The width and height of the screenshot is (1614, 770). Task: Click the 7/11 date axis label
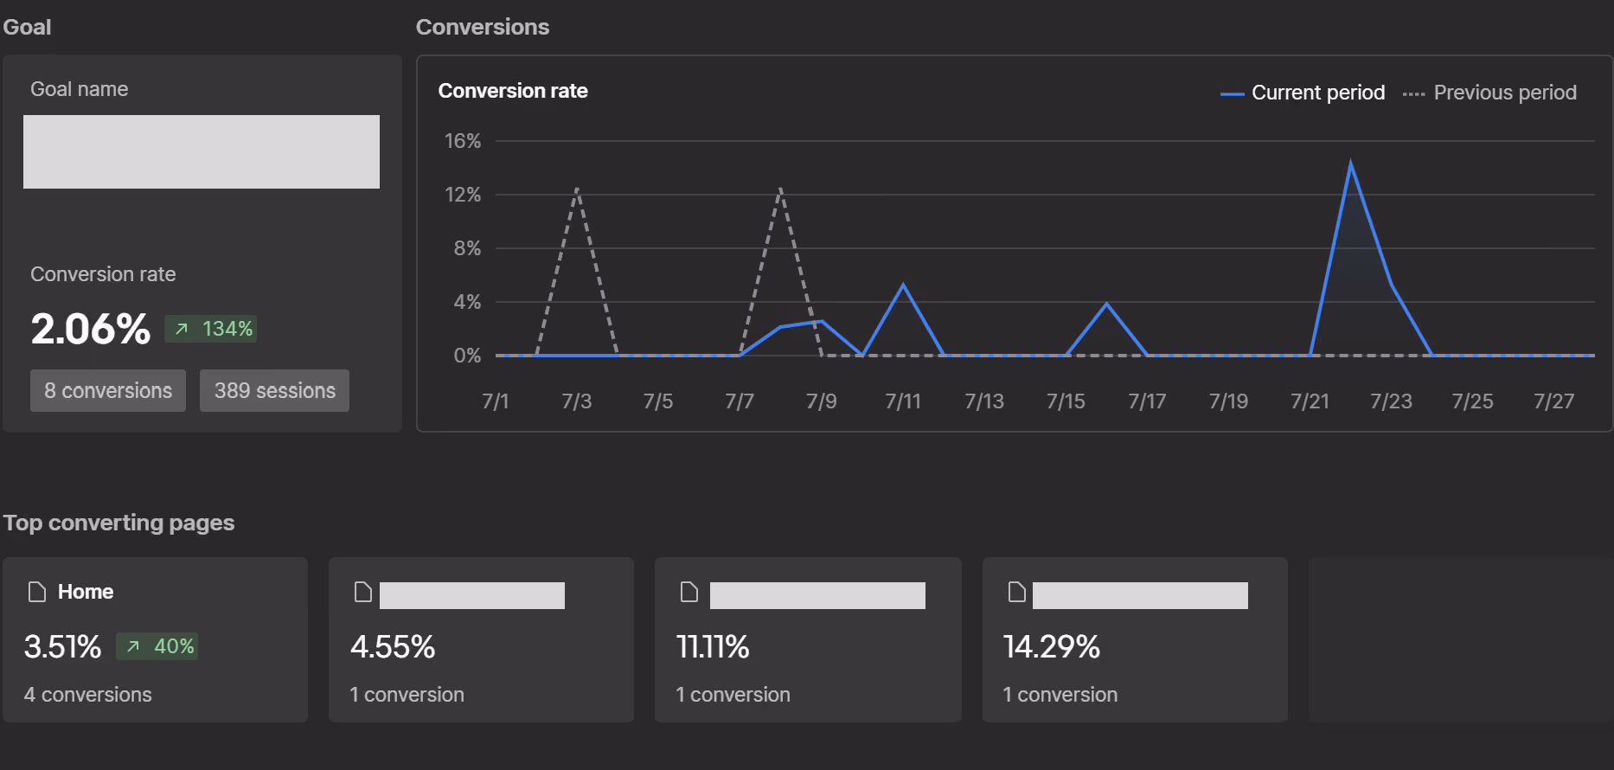click(903, 401)
